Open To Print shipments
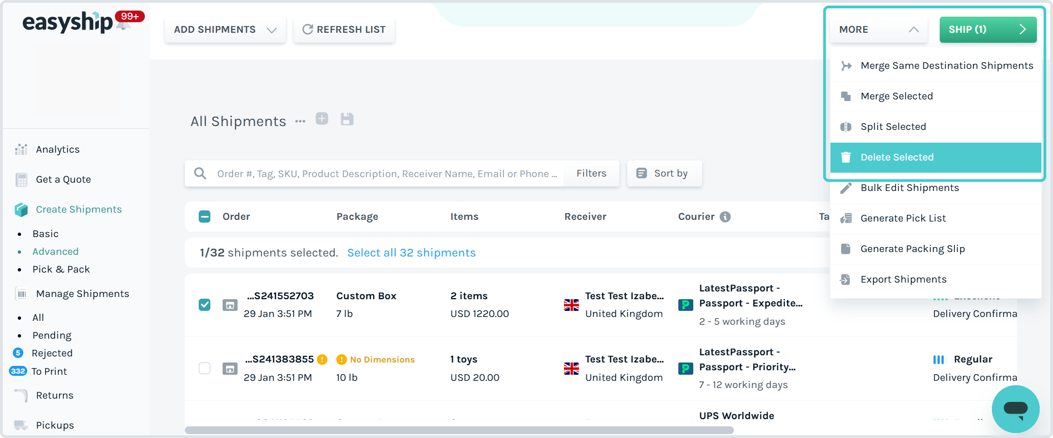This screenshot has height=438, width=1053. 49,372
